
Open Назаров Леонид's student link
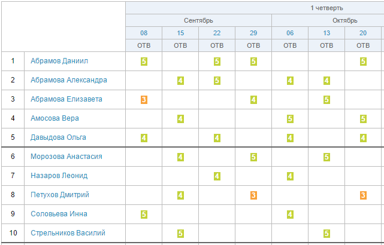(59, 176)
